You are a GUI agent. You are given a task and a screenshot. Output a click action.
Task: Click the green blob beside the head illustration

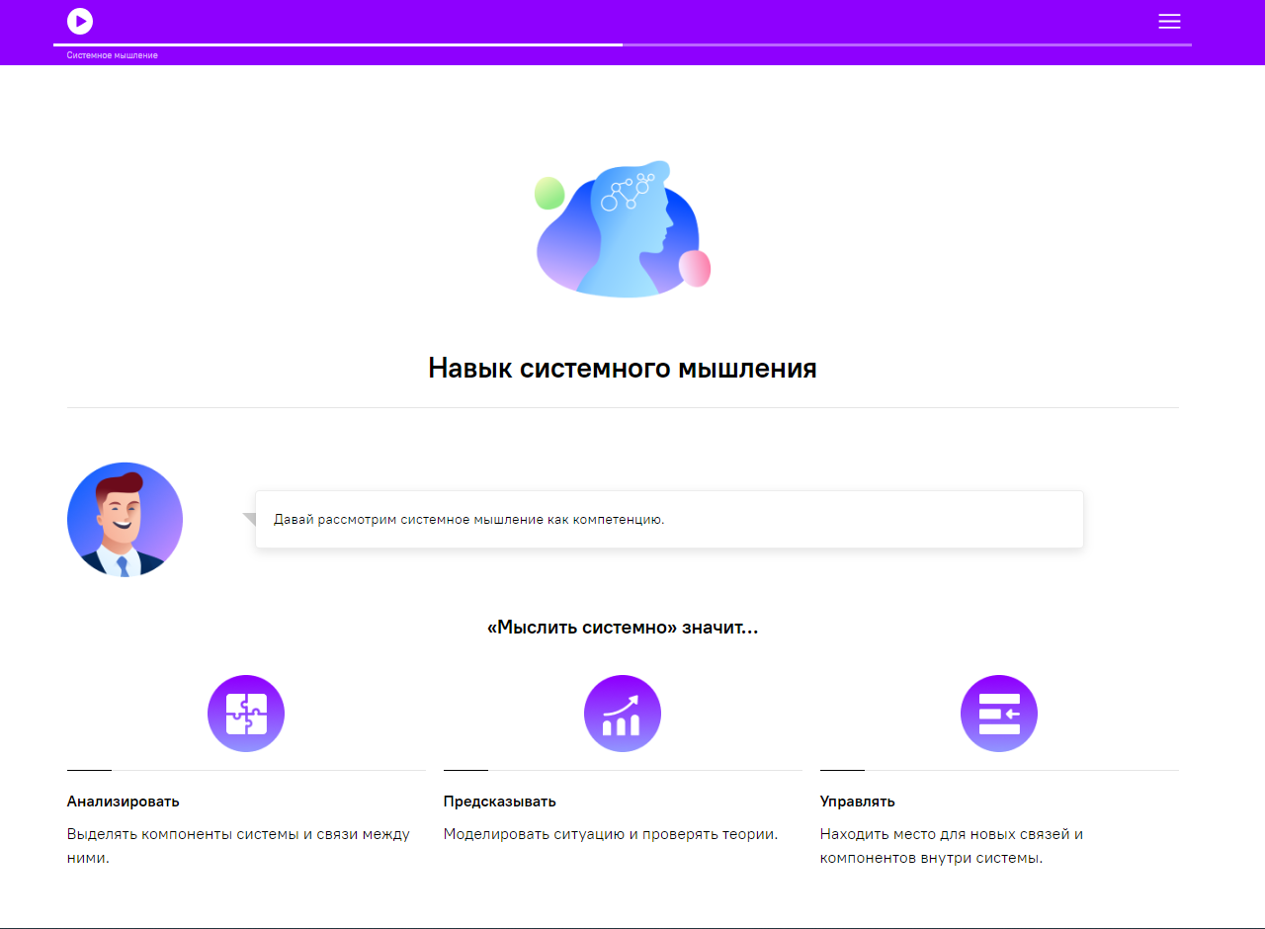point(549,194)
